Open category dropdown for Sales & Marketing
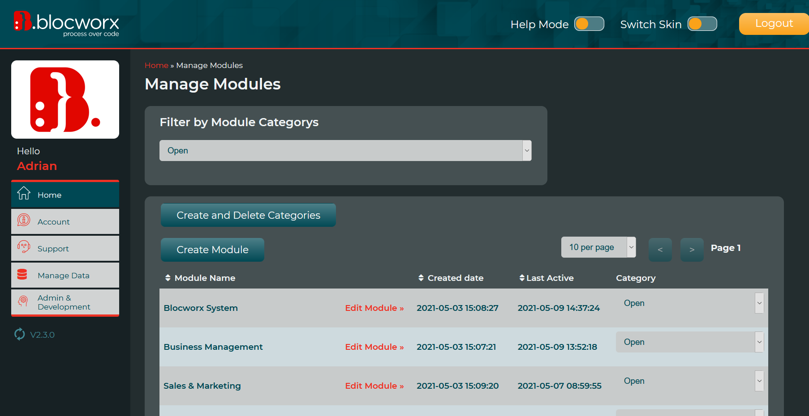 (x=690, y=381)
